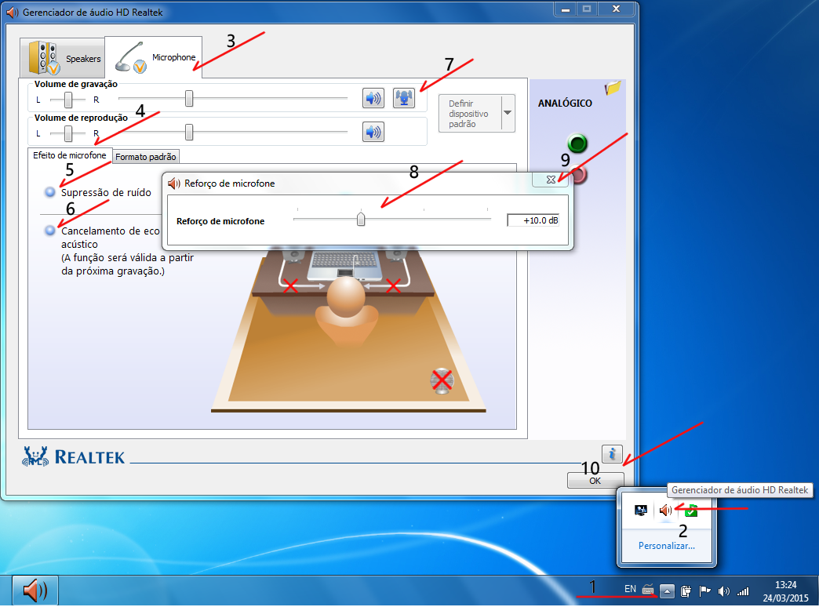Click the room illustration with laptop
Image resolution: width=819 pixels, height=607 pixels.
pyautogui.click(x=348, y=331)
